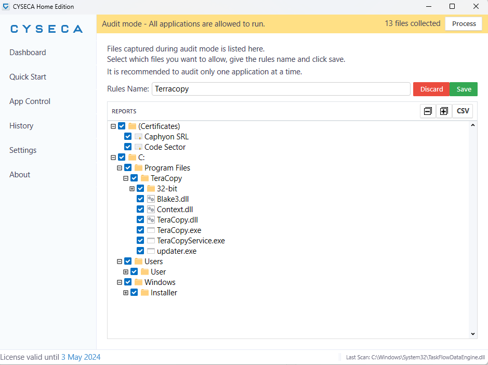Toggle the Installer folder checkbox
Screen dimensions: 488x365
[134, 293]
